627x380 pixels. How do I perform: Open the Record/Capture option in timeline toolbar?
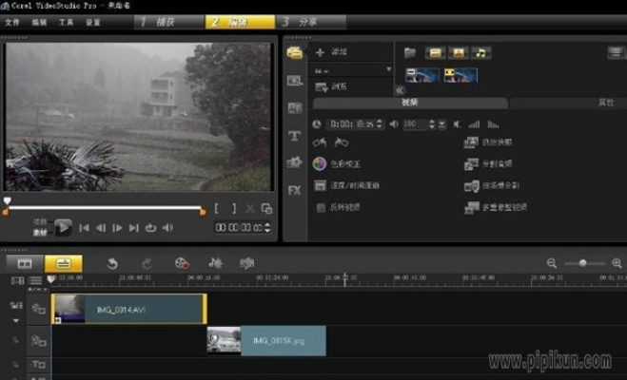point(181,263)
